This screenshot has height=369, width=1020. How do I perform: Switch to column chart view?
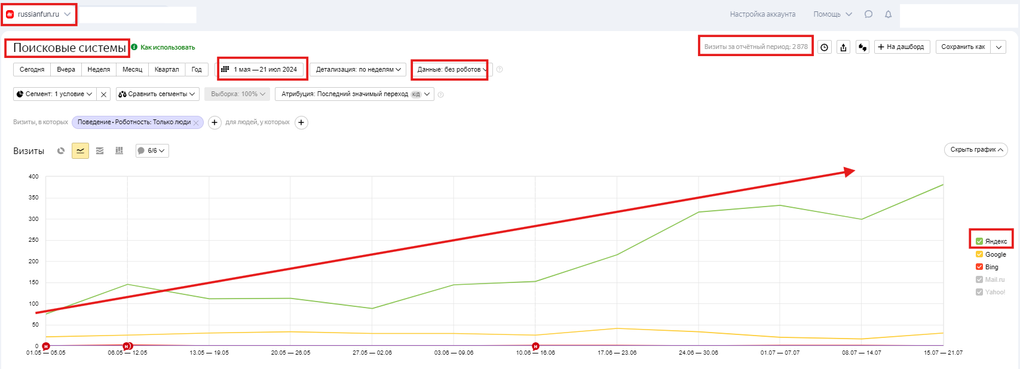(x=120, y=151)
